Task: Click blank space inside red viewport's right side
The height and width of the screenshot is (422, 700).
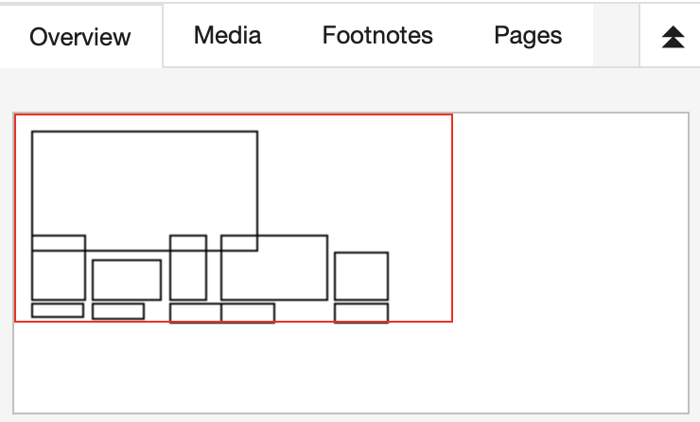Action: coord(421,189)
